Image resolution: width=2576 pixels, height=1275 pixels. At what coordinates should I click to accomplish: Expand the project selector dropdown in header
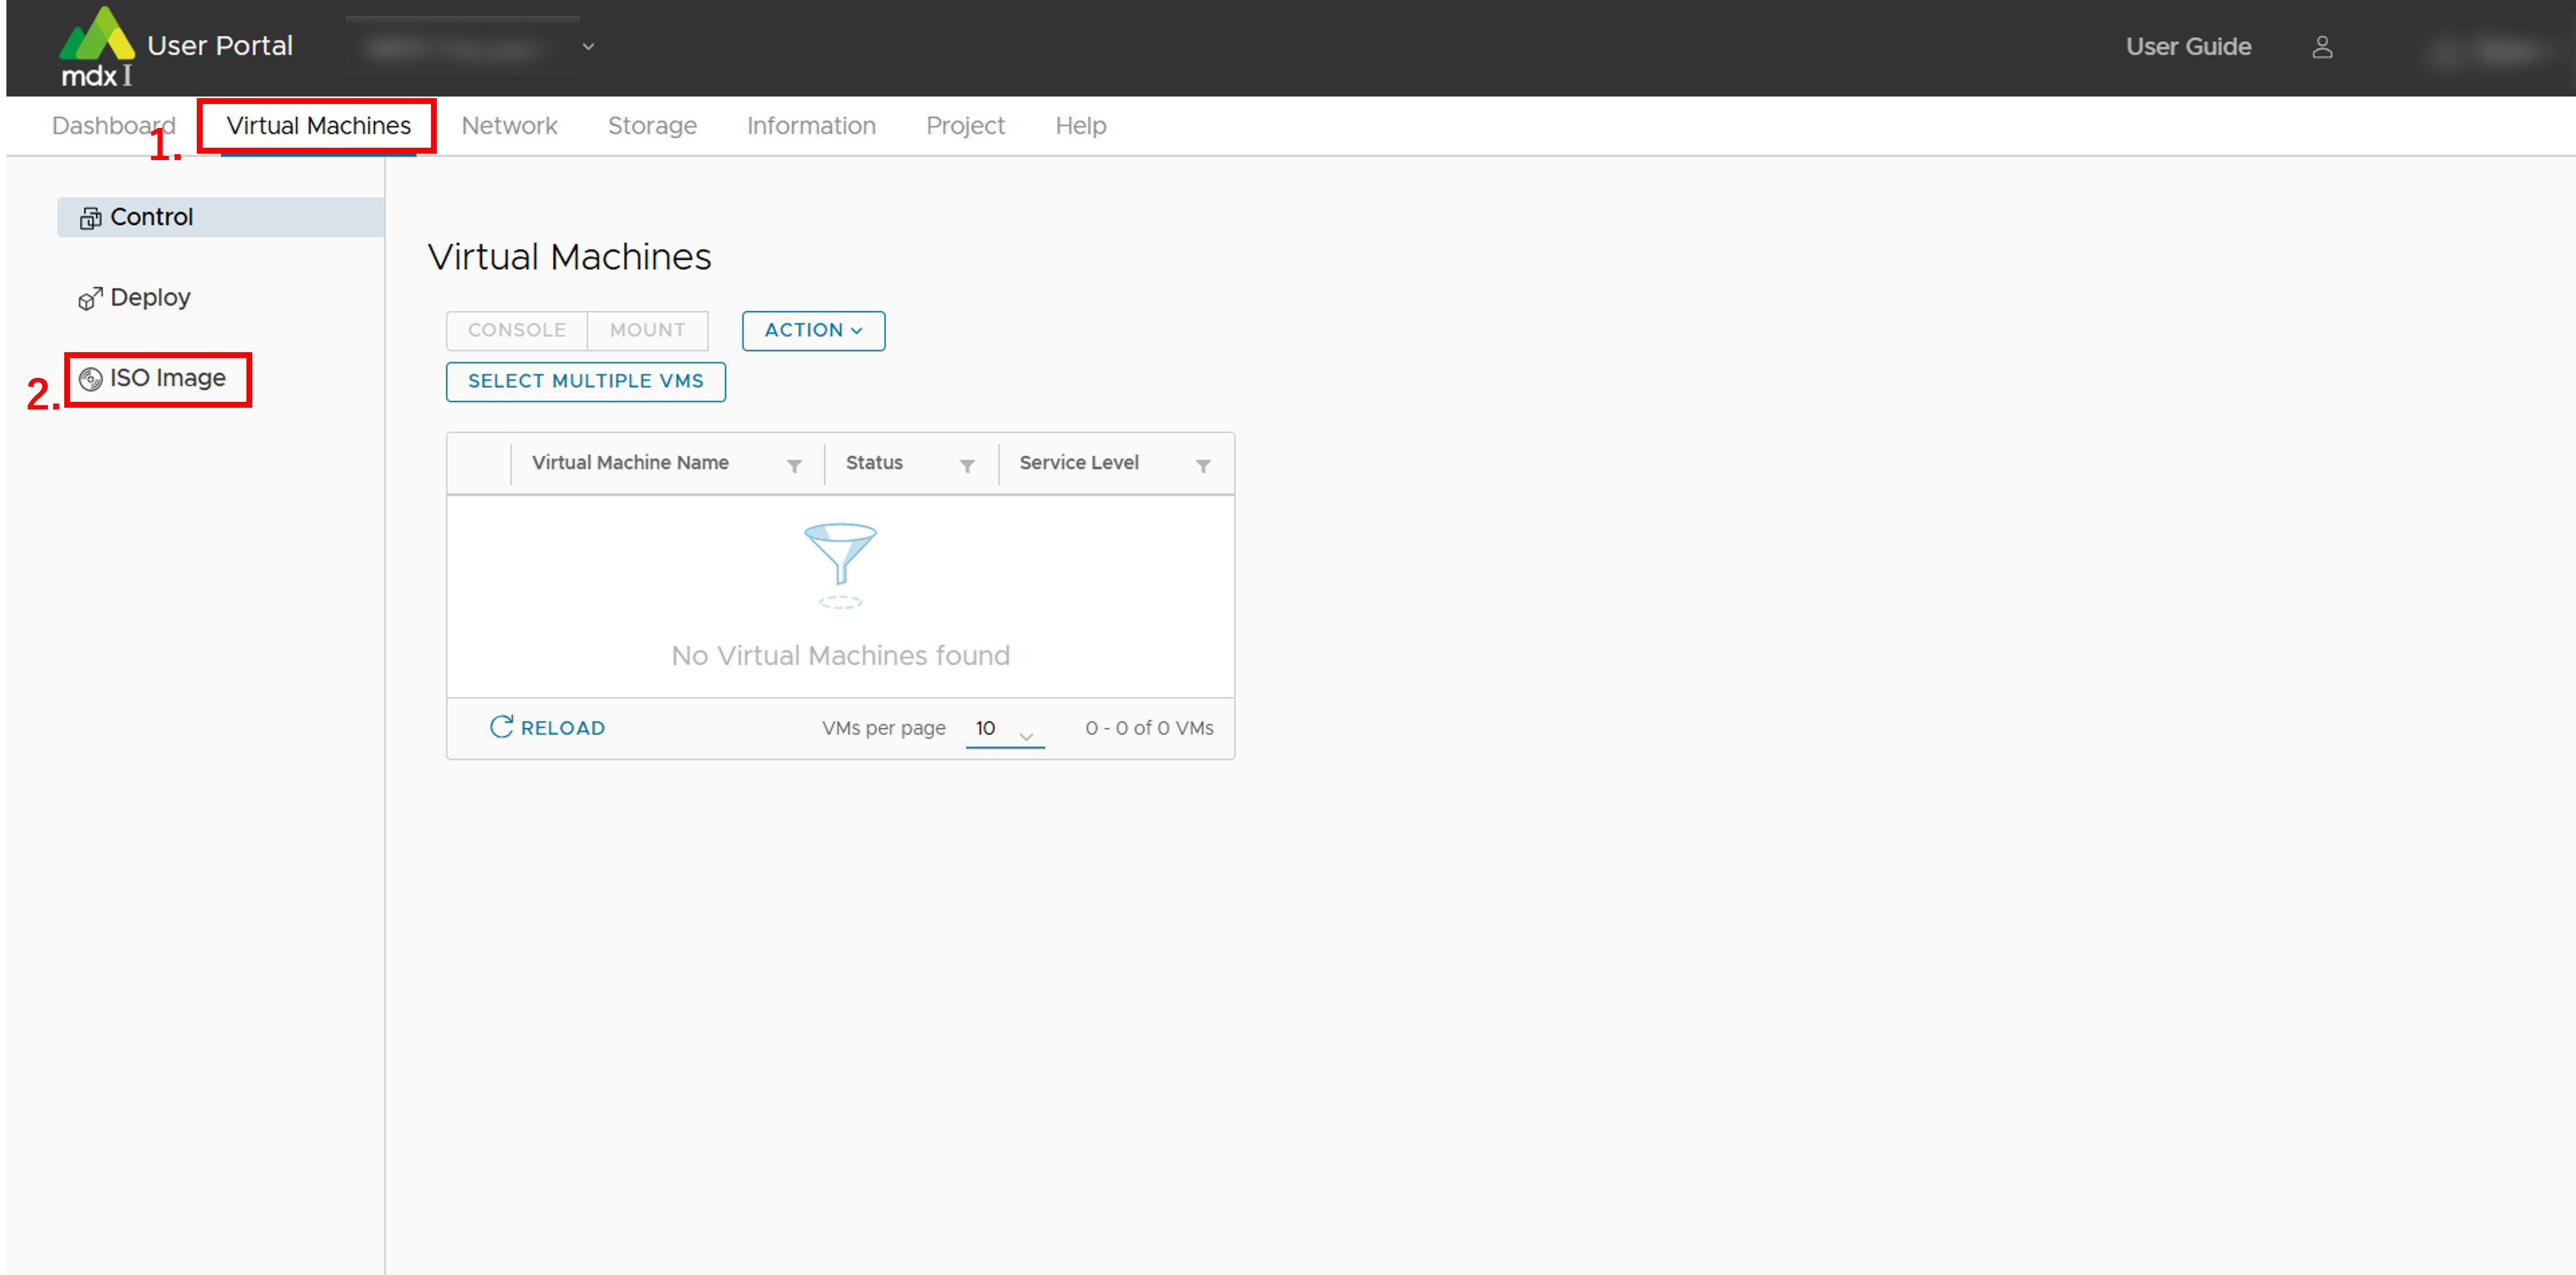tap(588, 47)
